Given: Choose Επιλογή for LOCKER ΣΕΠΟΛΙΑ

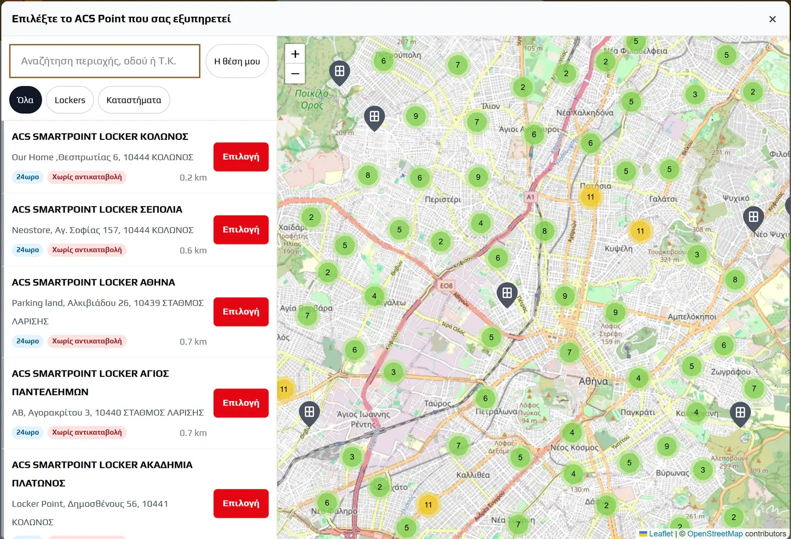Looking at the screenshot, I should (x=241, y=230).
